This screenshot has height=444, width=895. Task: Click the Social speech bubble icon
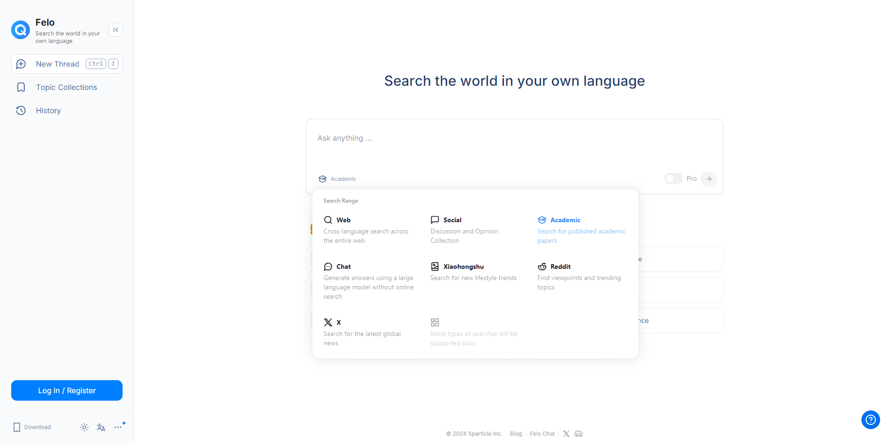435,220
